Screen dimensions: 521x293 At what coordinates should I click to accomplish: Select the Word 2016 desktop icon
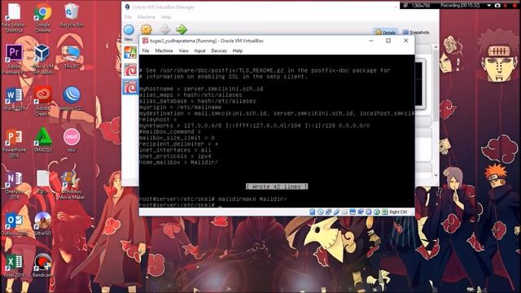point(14,98)
